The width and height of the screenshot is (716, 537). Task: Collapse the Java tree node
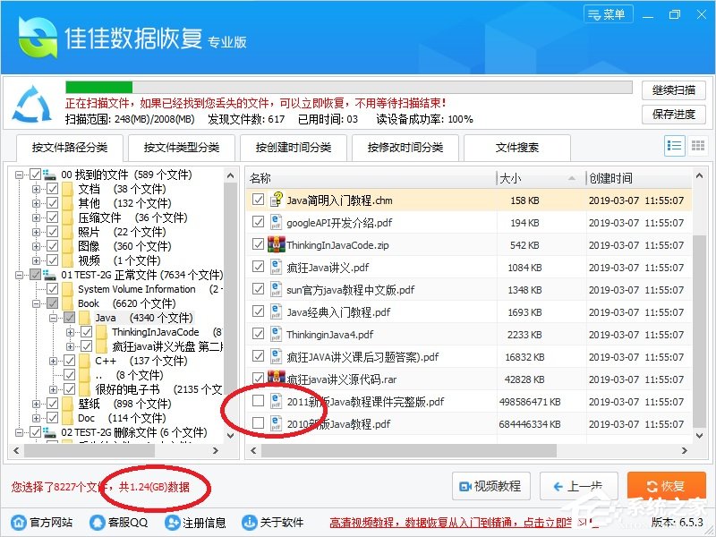click(54, 317)
